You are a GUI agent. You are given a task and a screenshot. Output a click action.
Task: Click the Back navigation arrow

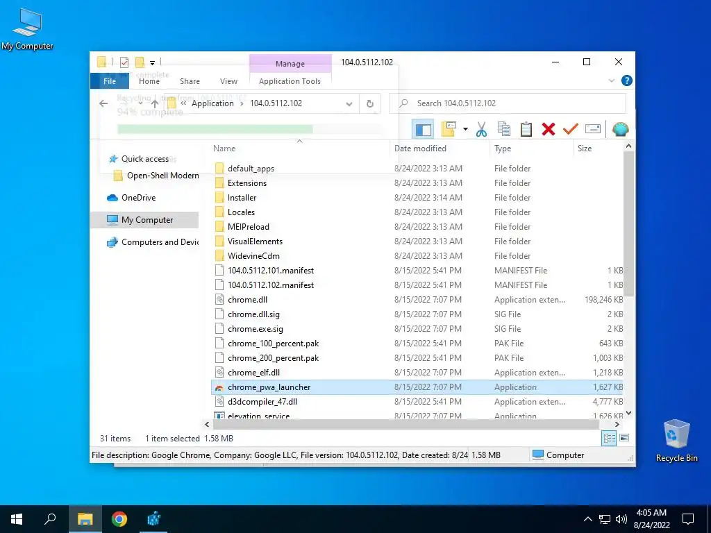point(103,103)
